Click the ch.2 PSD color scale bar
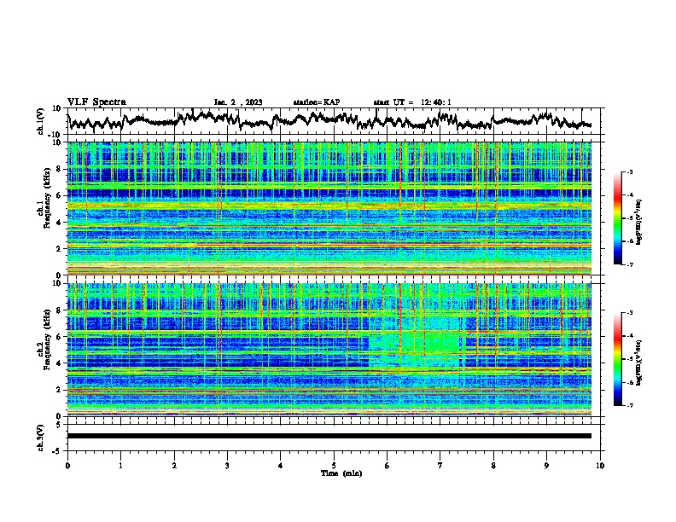Image resolution: width=676 pixels, height=522 pixels. 618,359
